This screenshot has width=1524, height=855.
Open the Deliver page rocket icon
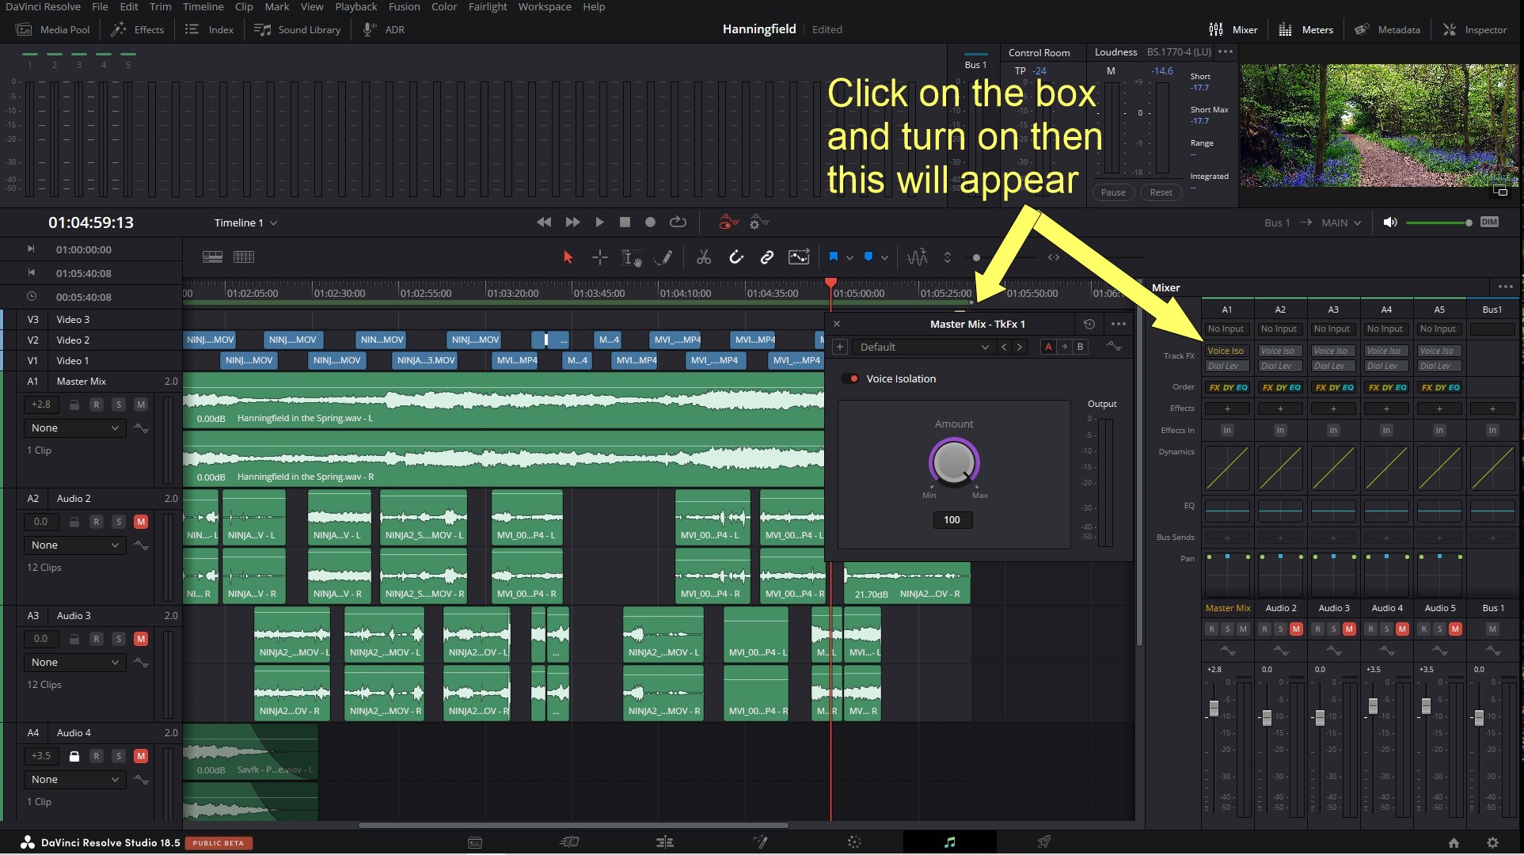pyautogui.click(x=1044, y=842)
